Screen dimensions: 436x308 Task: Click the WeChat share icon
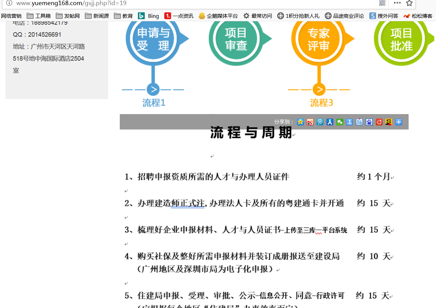(339, 122)
